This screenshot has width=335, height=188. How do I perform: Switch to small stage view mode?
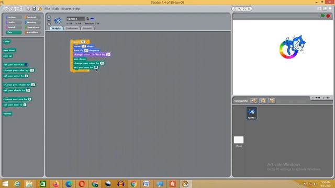[319, 9]
